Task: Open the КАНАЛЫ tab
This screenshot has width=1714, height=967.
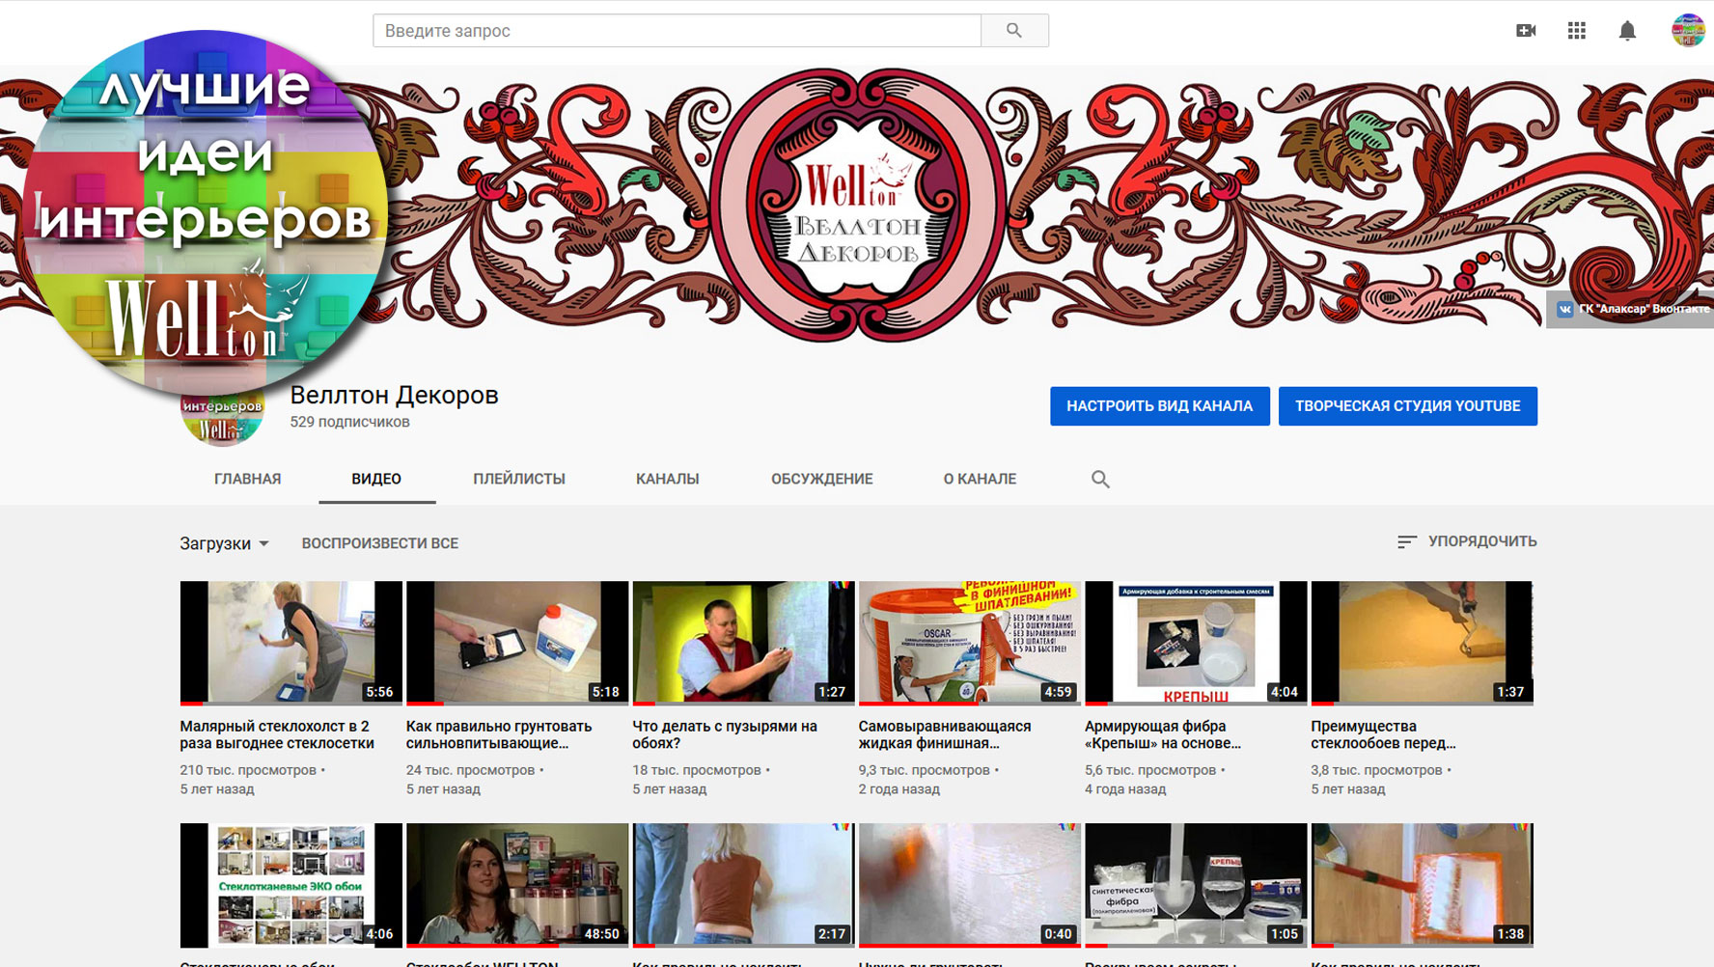Action: (x=668, y=479)
